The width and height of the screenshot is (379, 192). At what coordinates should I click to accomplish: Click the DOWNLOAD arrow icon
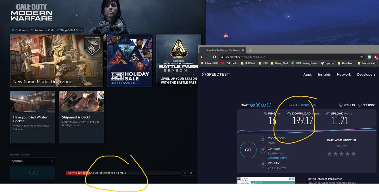(289, 113)
